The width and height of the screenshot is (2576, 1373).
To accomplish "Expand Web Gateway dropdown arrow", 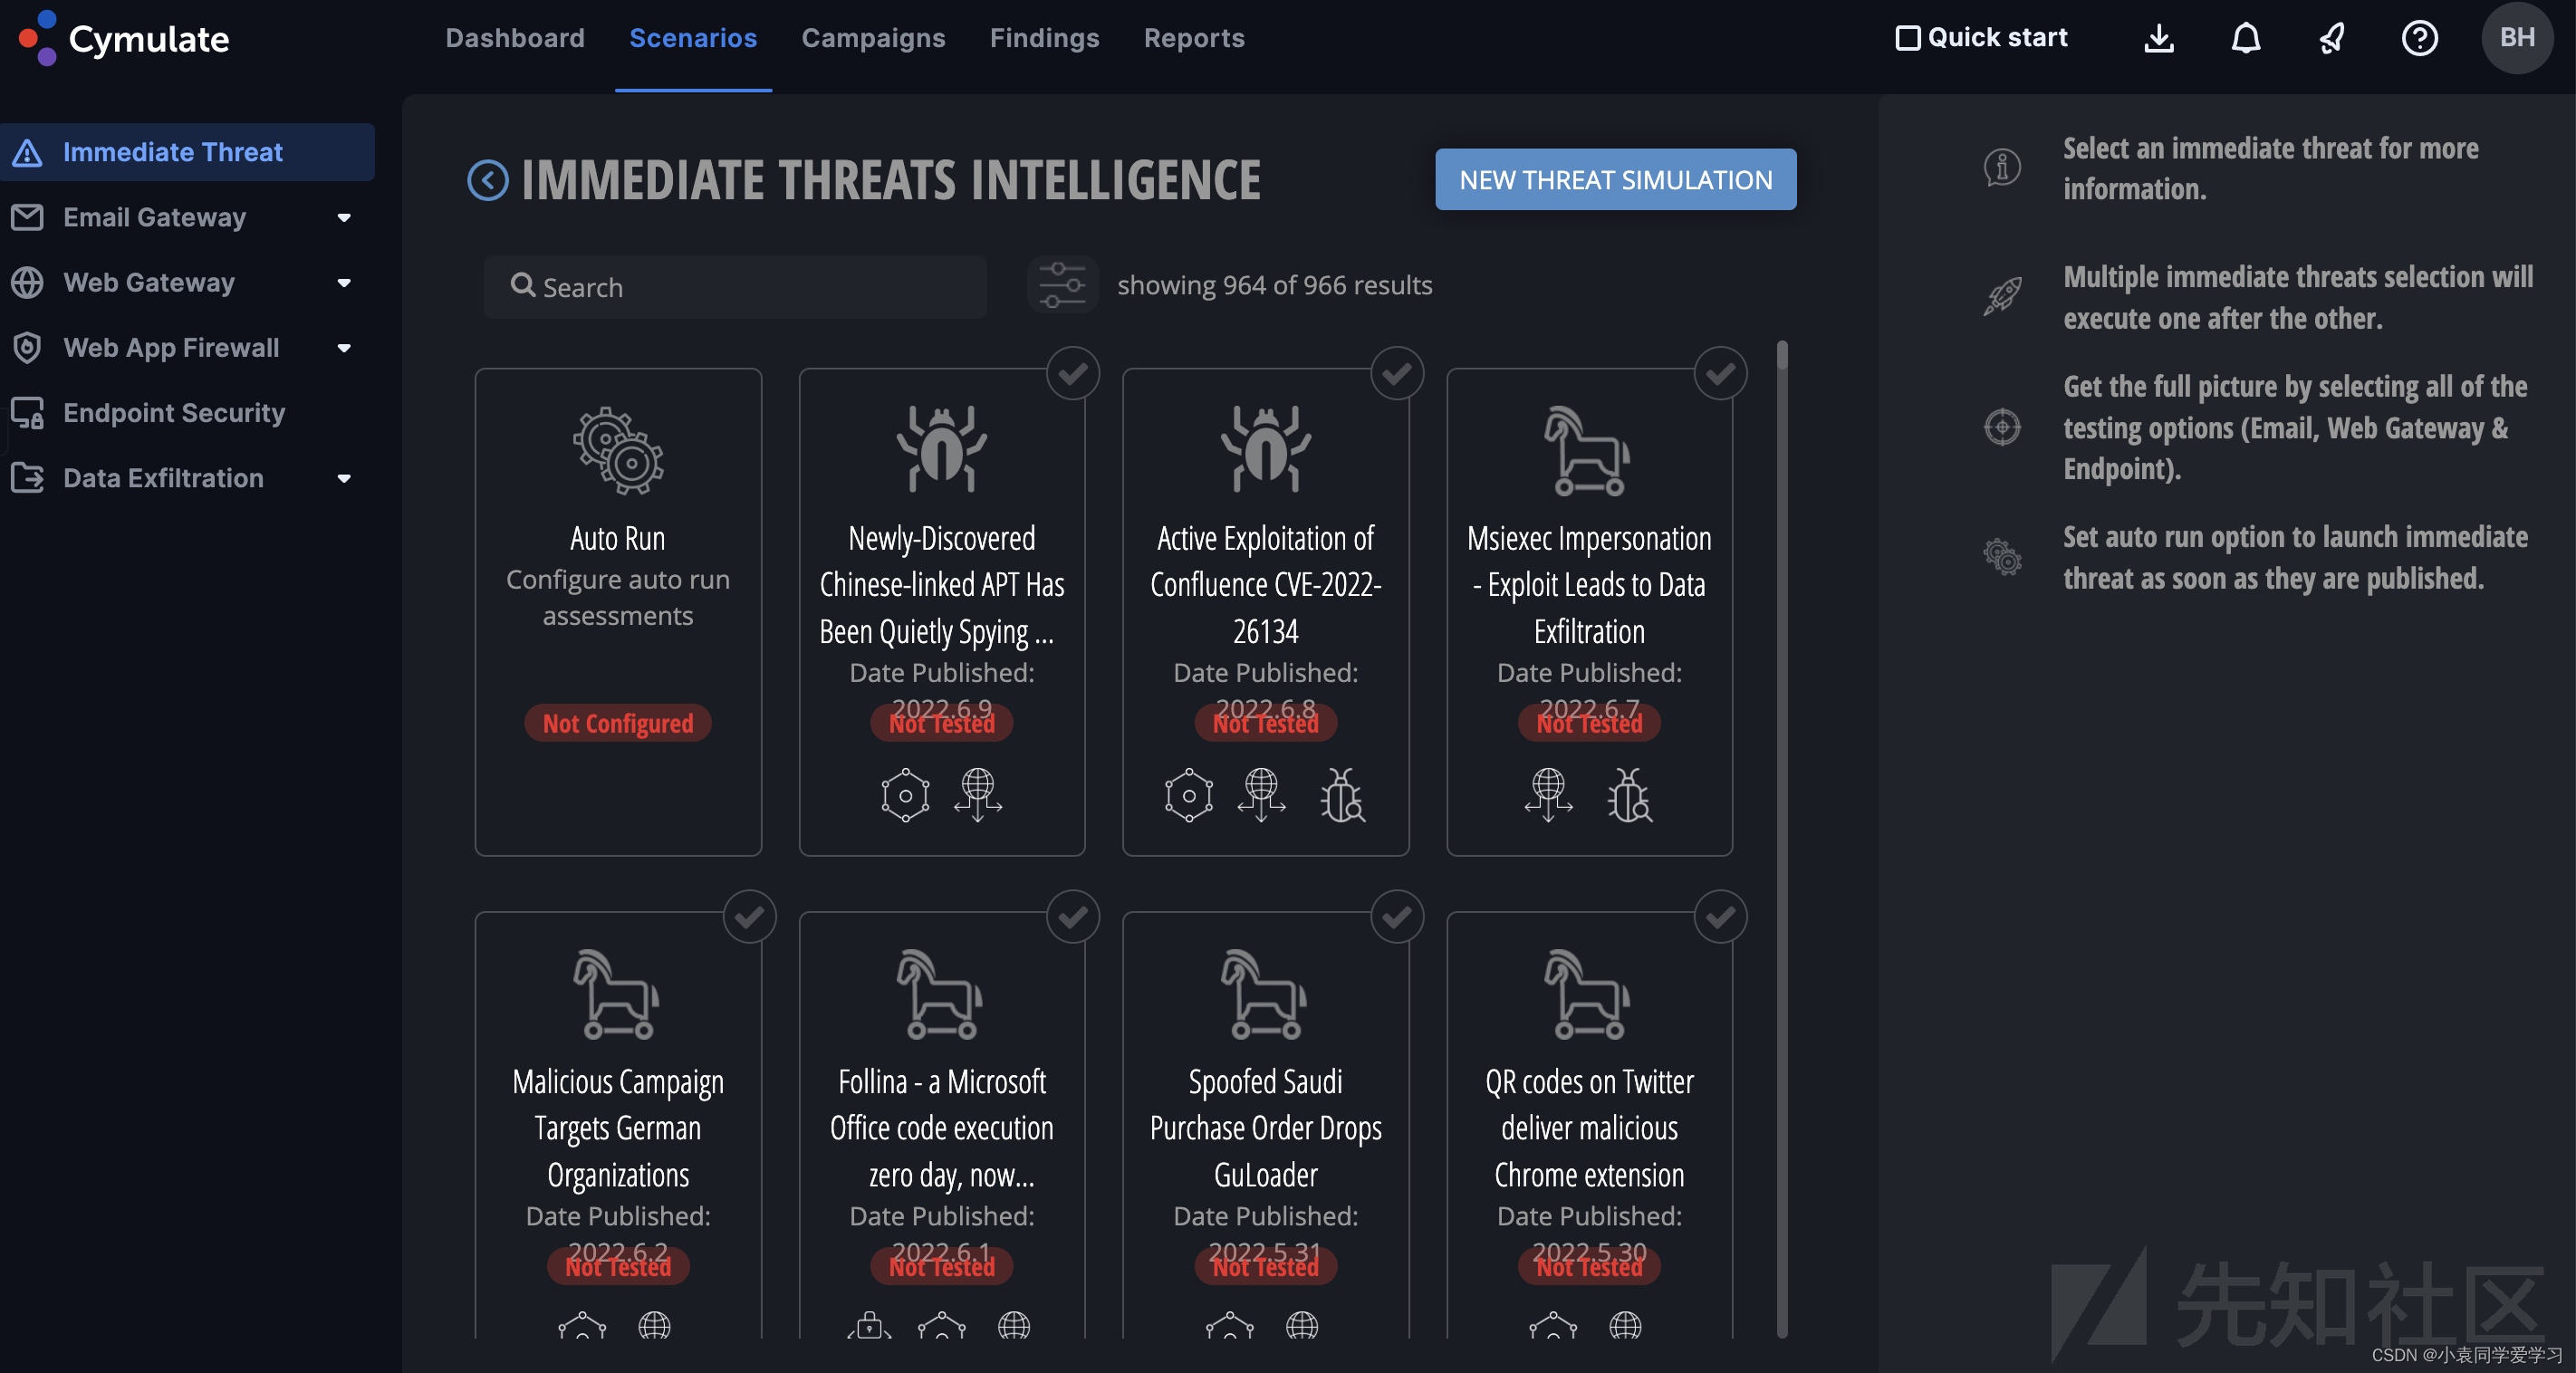I will tap(344, 282).
